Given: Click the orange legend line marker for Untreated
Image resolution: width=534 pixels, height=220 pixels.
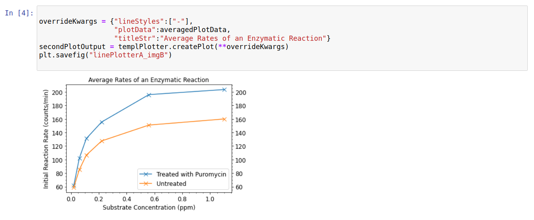Looking at the screenshot, I should 146,184.
